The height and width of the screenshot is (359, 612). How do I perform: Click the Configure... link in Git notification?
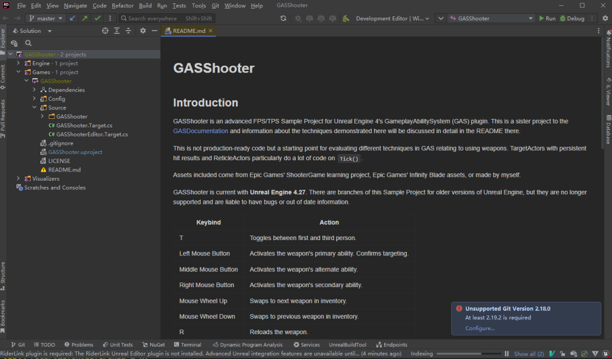click(480, 328)
